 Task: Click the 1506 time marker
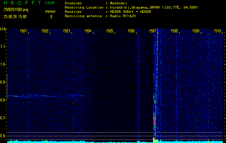click(131, 31)
